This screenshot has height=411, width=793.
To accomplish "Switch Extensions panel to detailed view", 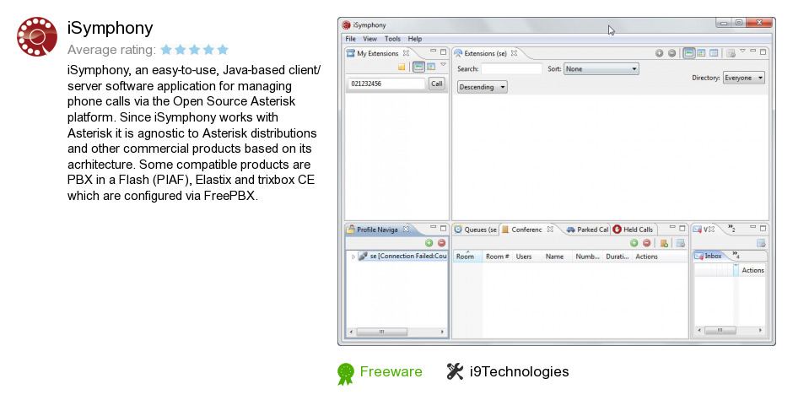I will click(689, 53).
